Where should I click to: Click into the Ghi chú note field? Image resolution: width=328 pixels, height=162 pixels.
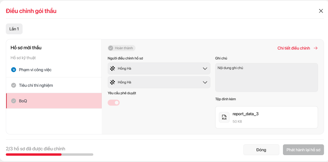point(266,78)
